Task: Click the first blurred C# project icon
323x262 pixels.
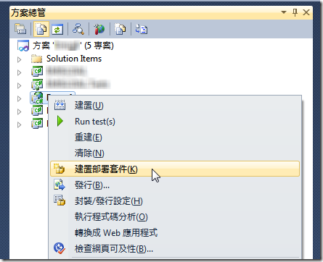Action: point(37,72)
